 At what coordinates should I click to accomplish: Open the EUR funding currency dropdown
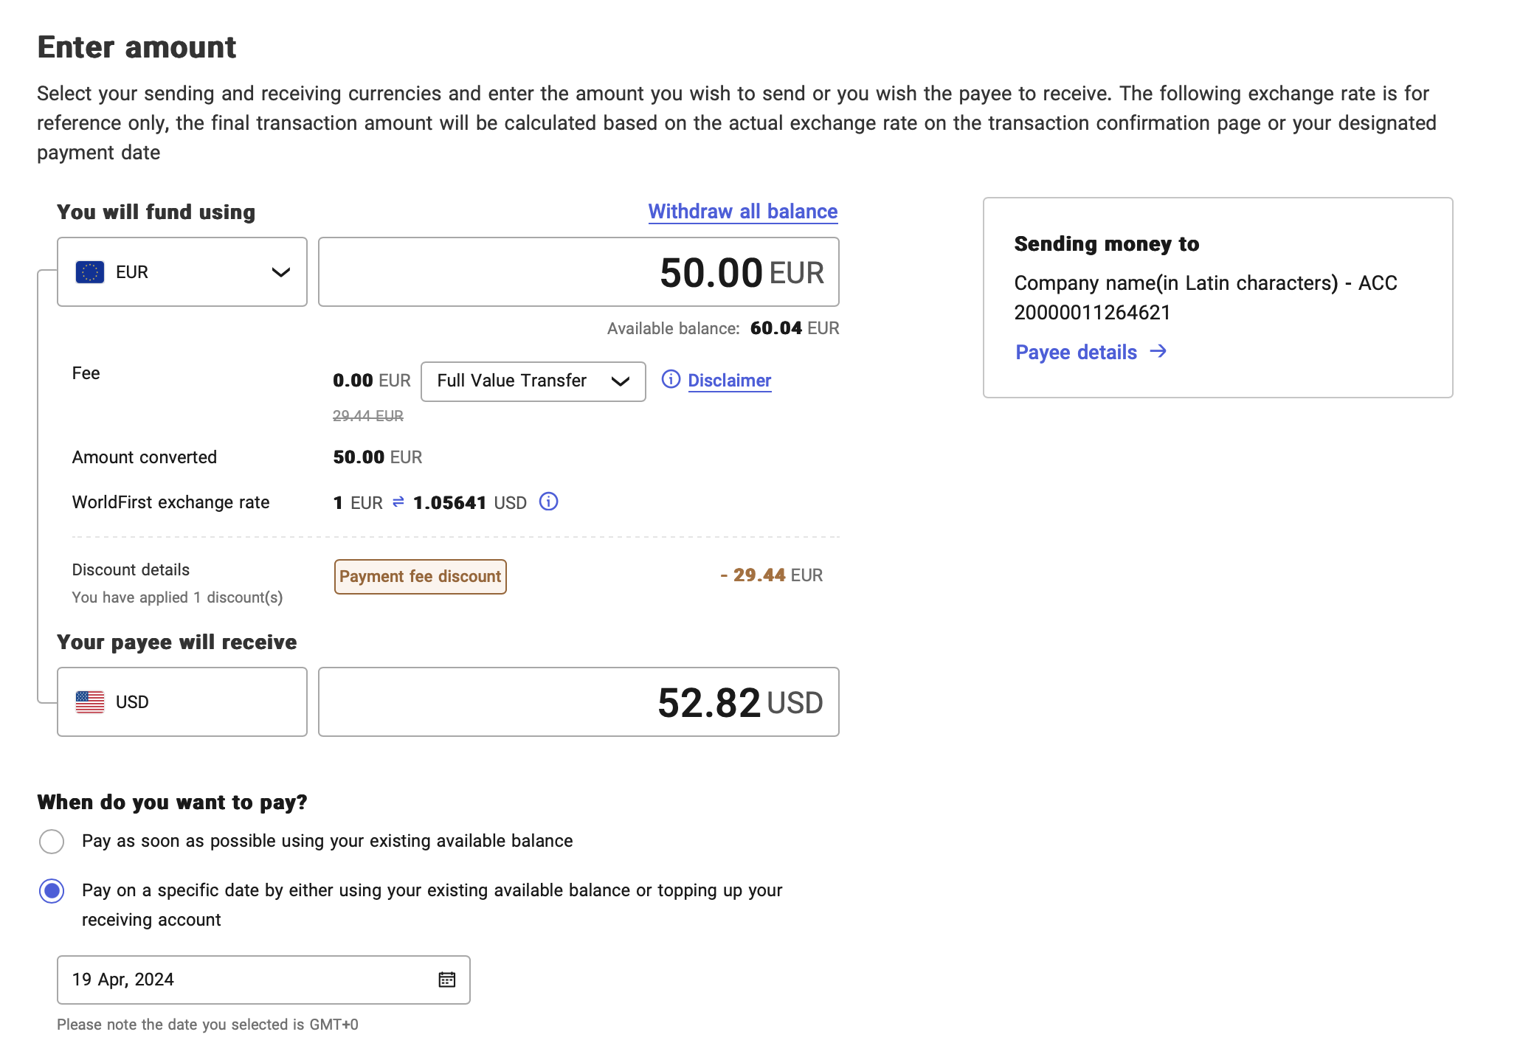(x=182, y=272)
